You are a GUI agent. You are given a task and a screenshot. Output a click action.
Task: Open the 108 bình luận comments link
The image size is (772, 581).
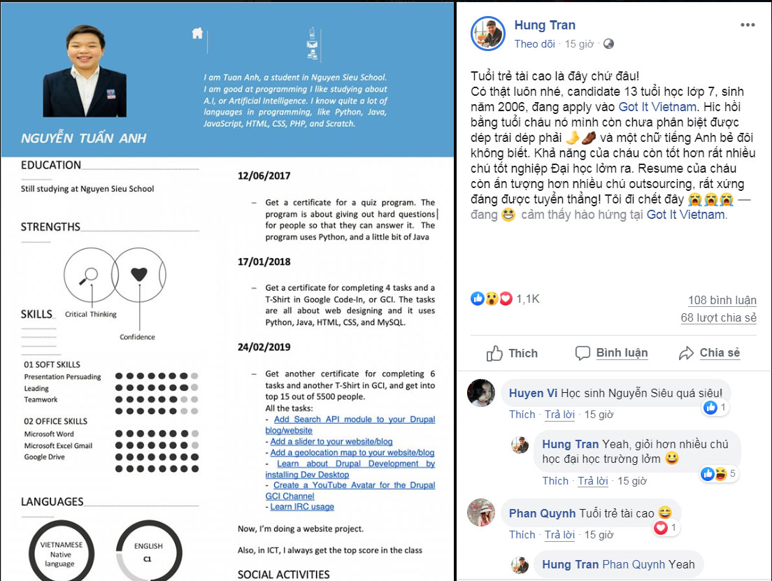(x=722, y=301)
